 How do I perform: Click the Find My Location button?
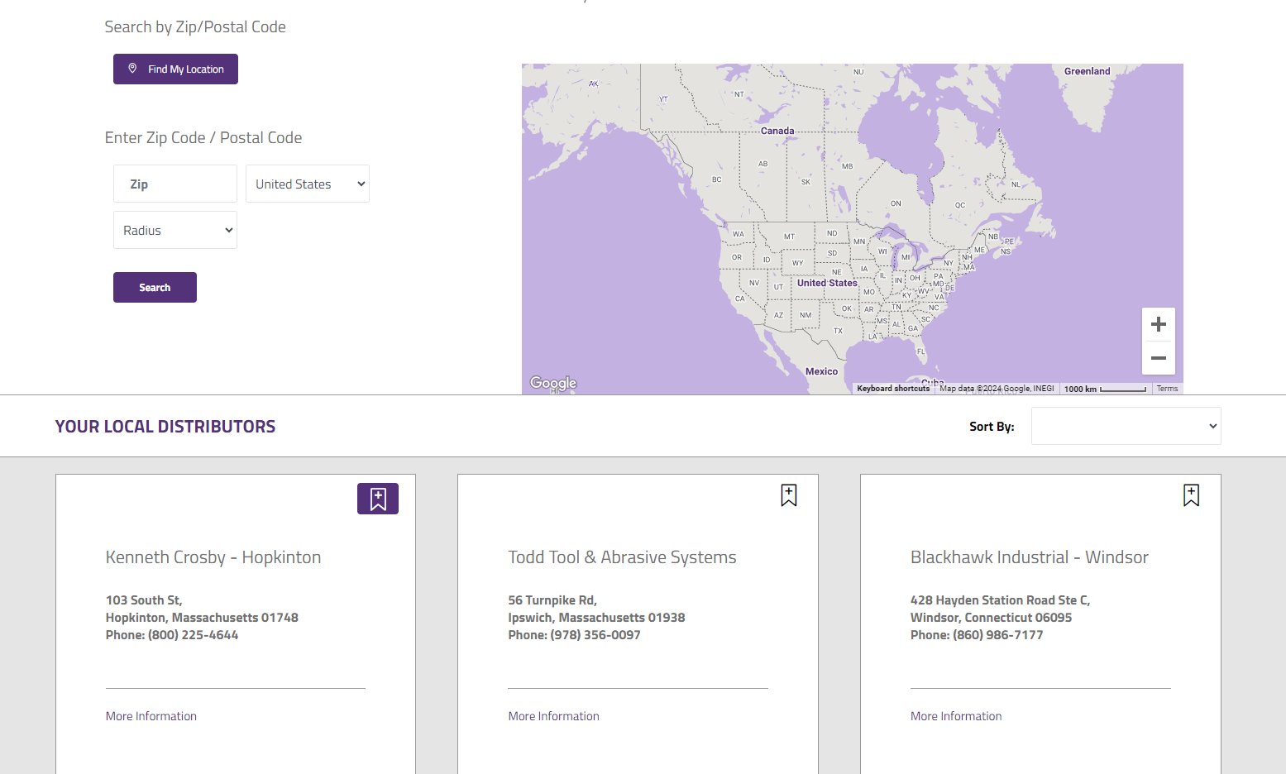175,69
